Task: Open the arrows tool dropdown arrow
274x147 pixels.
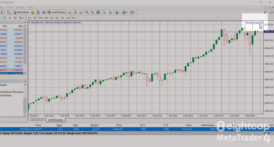Action: [24, 18]
